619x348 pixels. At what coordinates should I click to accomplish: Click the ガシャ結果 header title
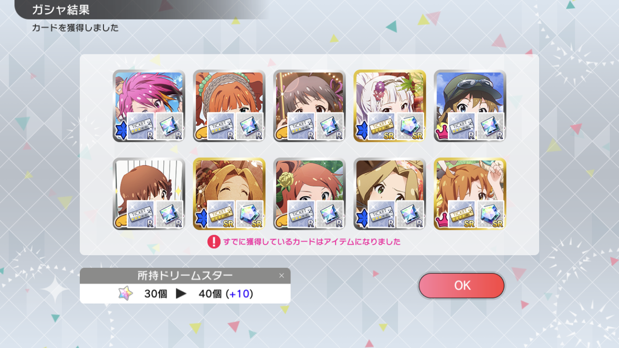61,9
